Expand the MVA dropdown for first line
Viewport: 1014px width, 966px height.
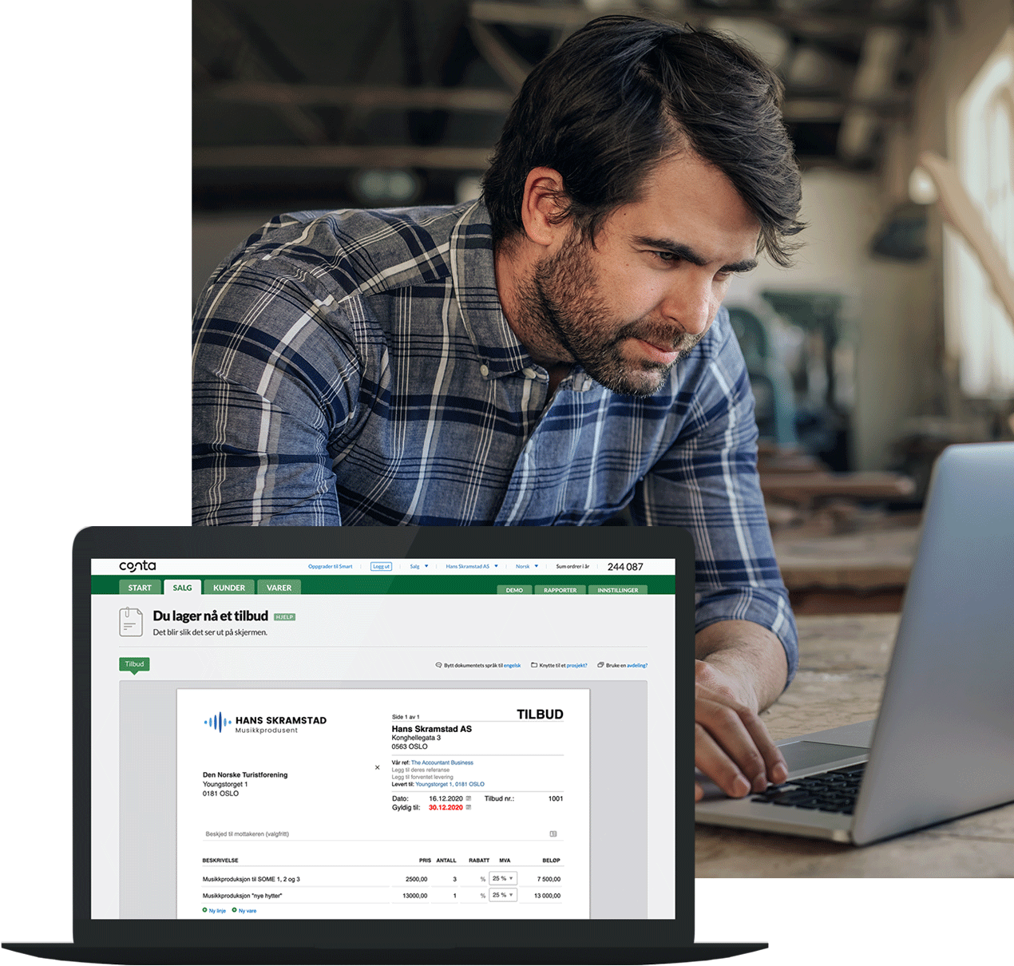[503, 878]
